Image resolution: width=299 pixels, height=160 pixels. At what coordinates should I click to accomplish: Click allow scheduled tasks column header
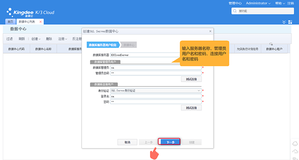pos(247,49)
